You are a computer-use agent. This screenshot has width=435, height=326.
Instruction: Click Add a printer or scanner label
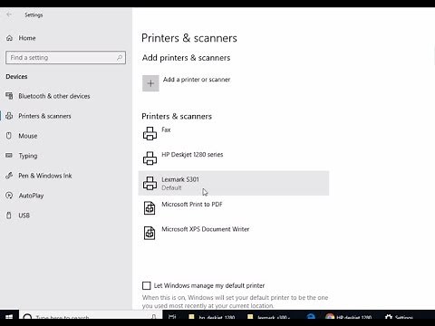coord(197,80)
